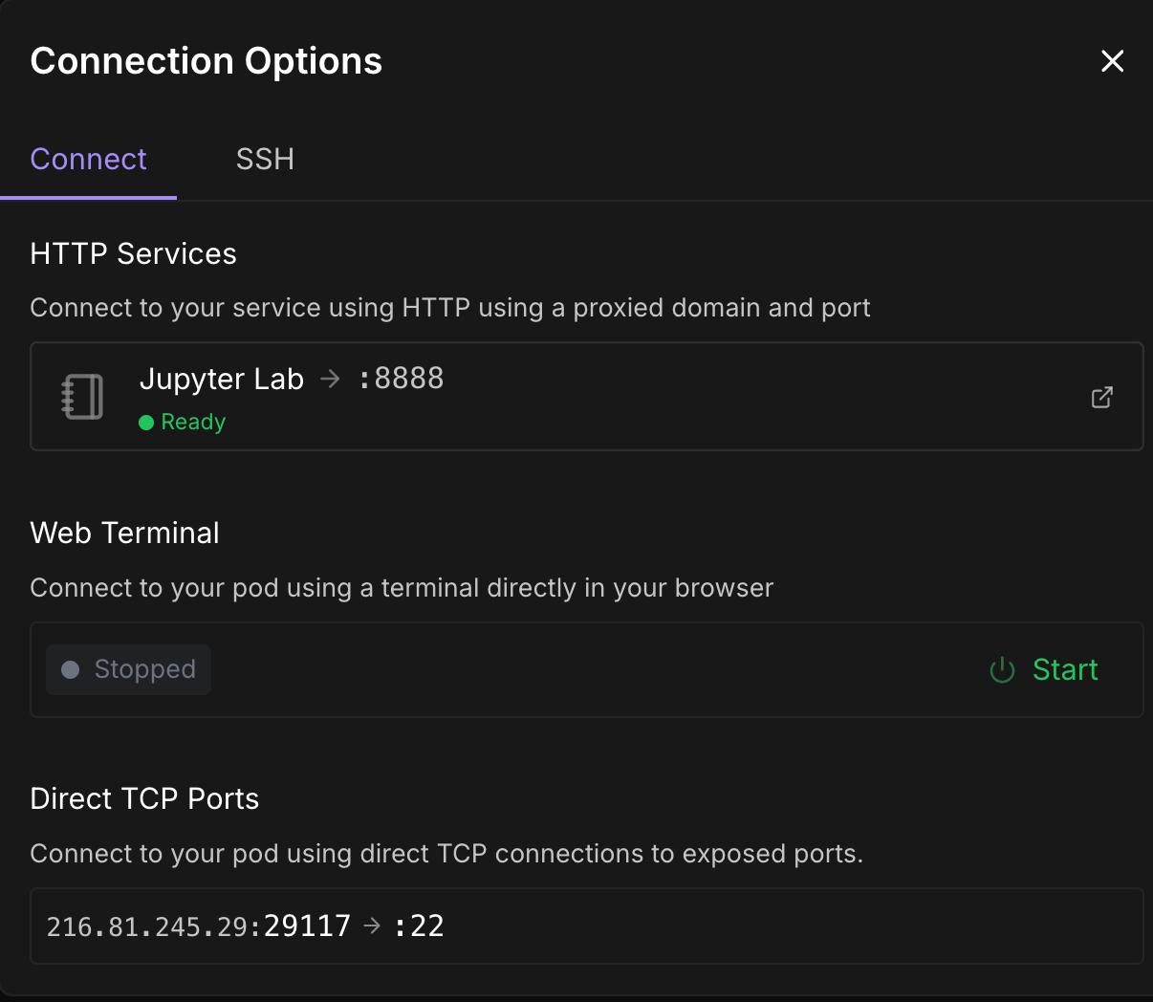Click the power icon beside Start
The width and height of the screenshot is (1153, 1002).
click(1002, 670)
